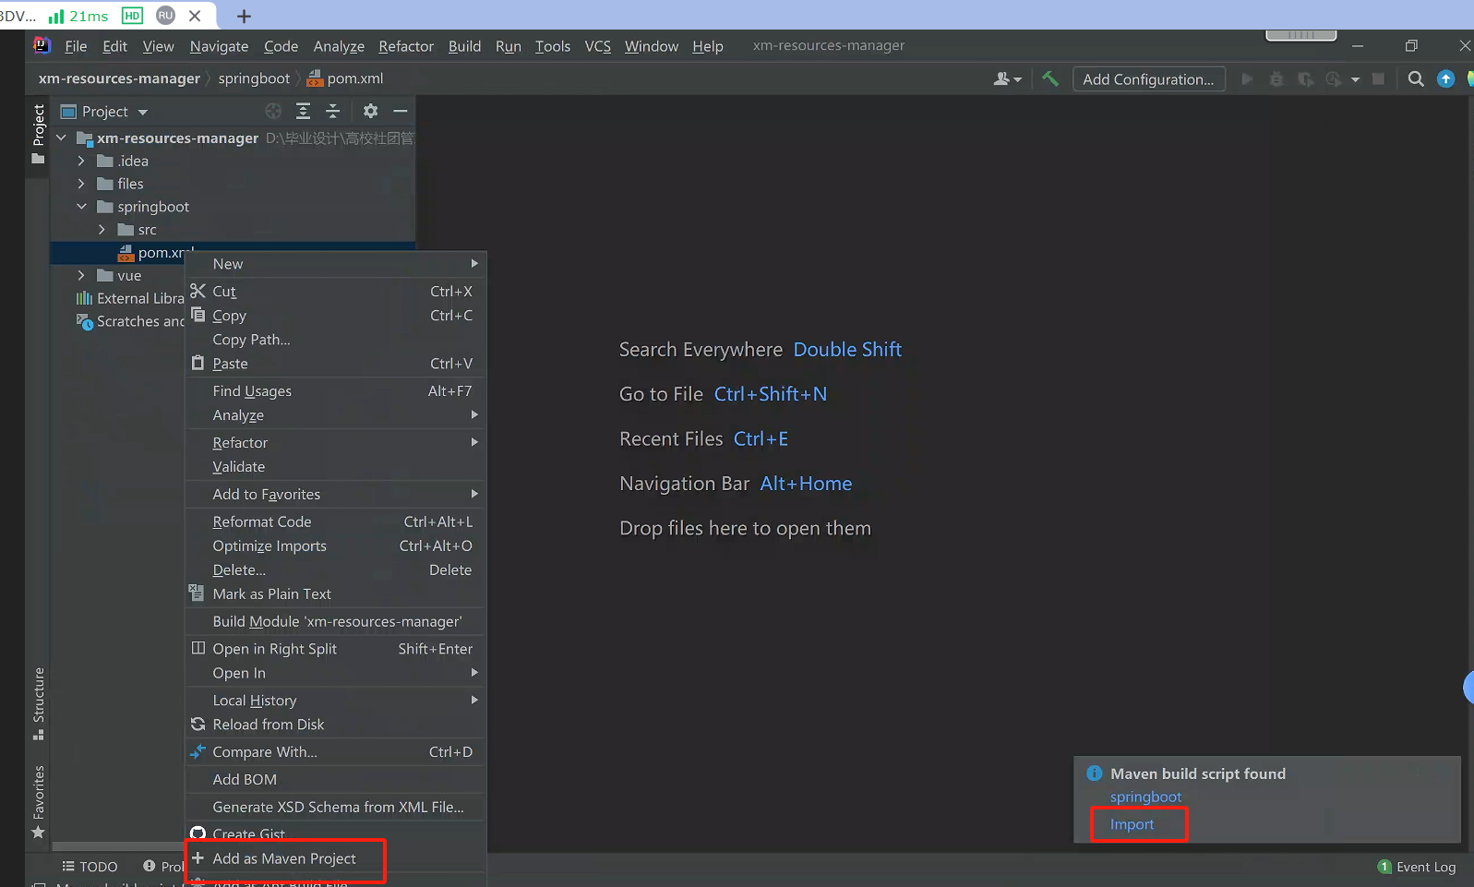Click the Collapse All icon in Project panel
Screen dimensions: 1474x887
tap(333, 111)
